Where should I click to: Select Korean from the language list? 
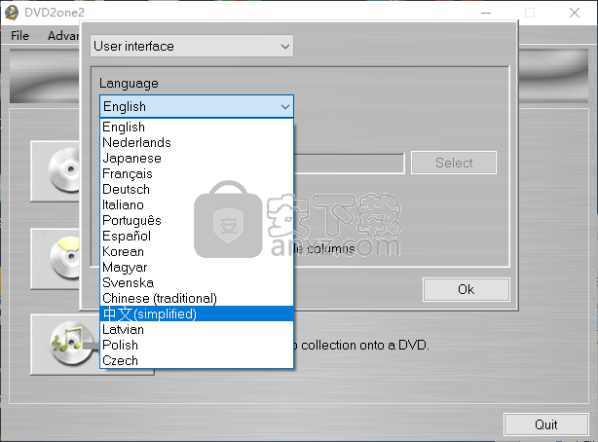[x=197, y=252]
